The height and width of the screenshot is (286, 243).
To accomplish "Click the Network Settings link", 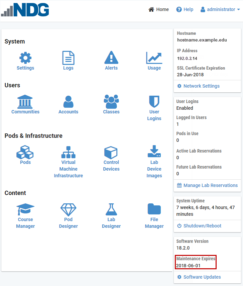I will (201, 86).
